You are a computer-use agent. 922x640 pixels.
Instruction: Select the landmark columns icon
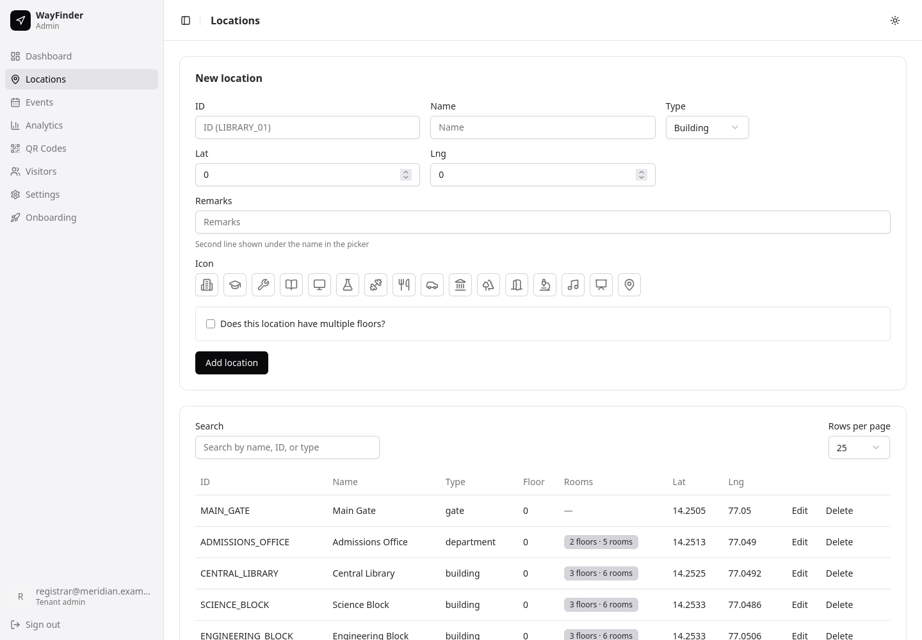point(460,285)
